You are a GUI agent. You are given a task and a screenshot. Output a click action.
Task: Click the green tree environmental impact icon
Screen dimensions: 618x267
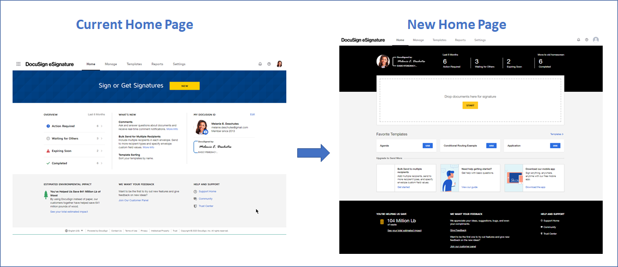tap(46, 195)
